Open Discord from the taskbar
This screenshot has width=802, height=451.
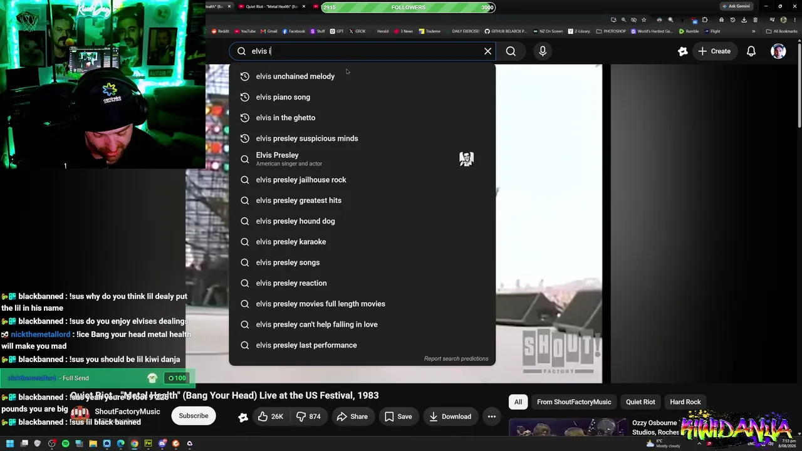point(162,443)
